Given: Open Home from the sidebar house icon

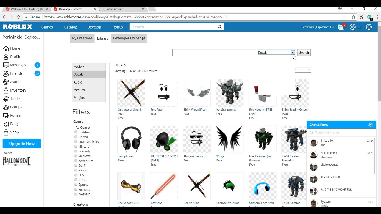Looking at the screenshot, I should tap(6, 48).
